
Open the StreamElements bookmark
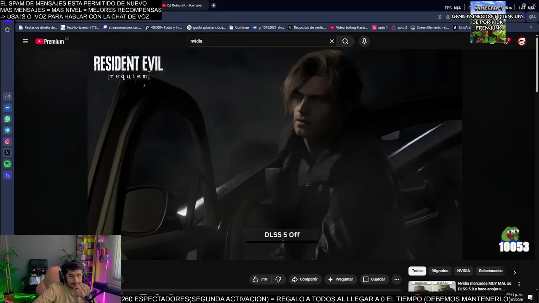coord(430,27)
